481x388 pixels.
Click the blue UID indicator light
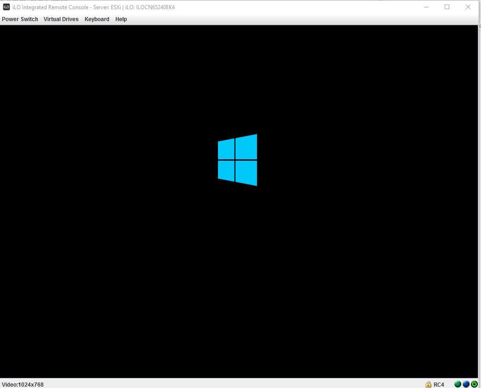click(x=466, y=384)
